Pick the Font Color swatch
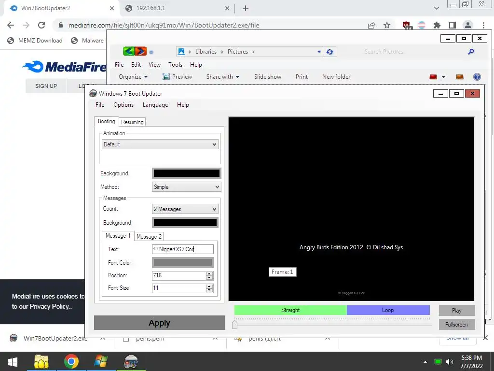494x371 pixels. tap(183, 262)
